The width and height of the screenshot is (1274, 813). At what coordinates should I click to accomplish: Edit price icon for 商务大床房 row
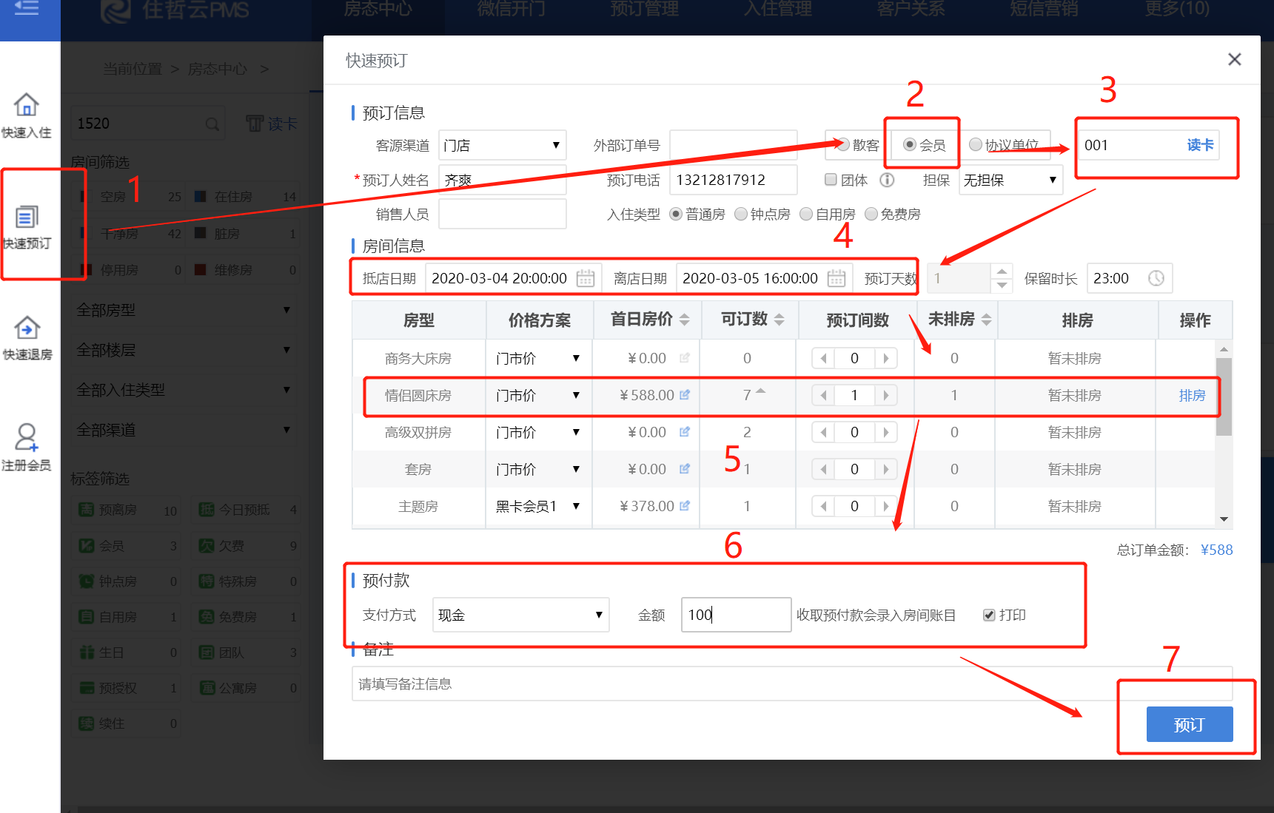click(685, 358)
